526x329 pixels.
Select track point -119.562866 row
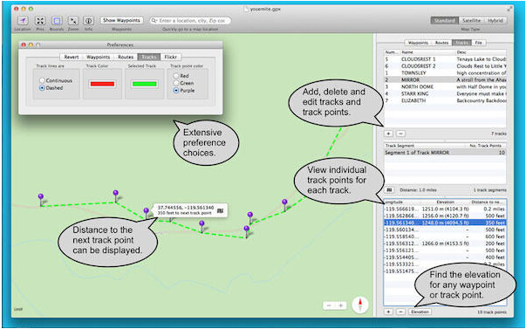[445, 216]
